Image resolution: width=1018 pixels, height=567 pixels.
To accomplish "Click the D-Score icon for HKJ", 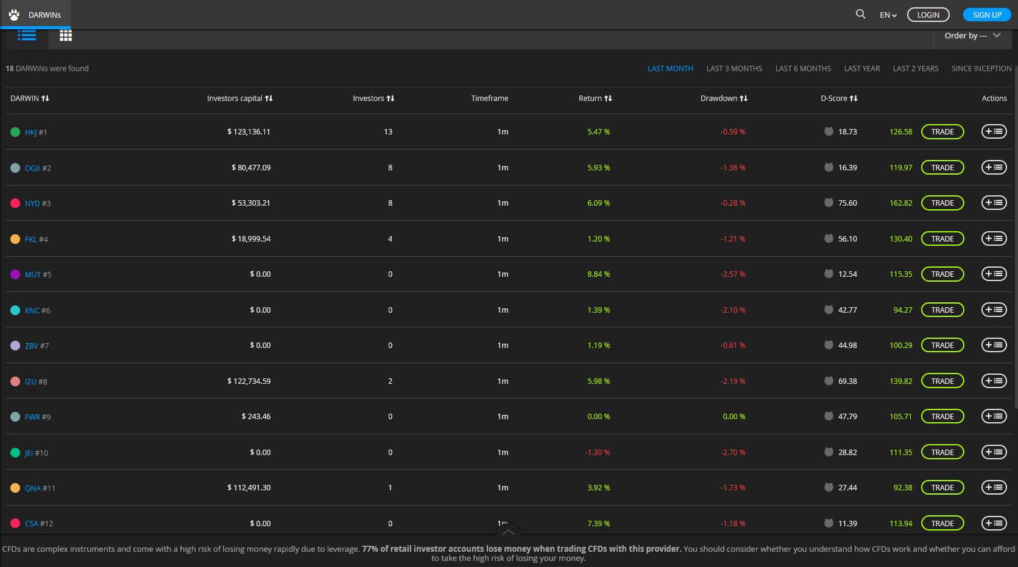I will (x=829, y=131).
